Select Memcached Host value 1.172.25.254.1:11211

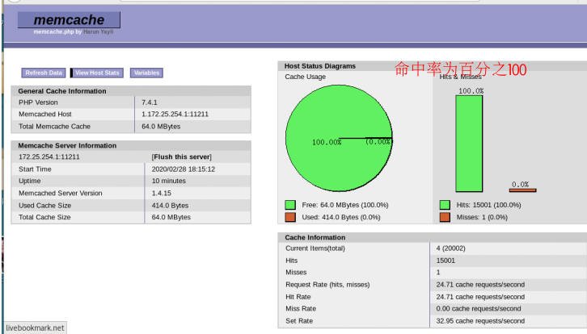click(x=175, y=115)
